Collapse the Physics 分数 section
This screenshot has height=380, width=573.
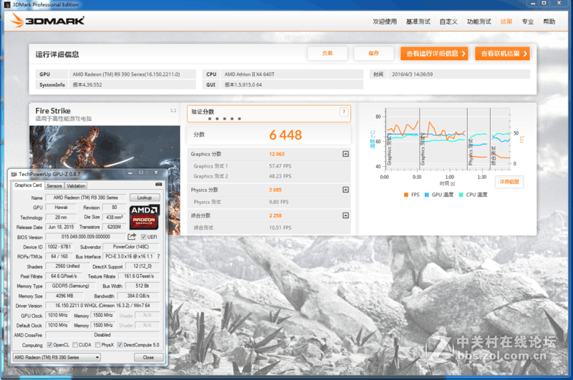click(345, 190)
